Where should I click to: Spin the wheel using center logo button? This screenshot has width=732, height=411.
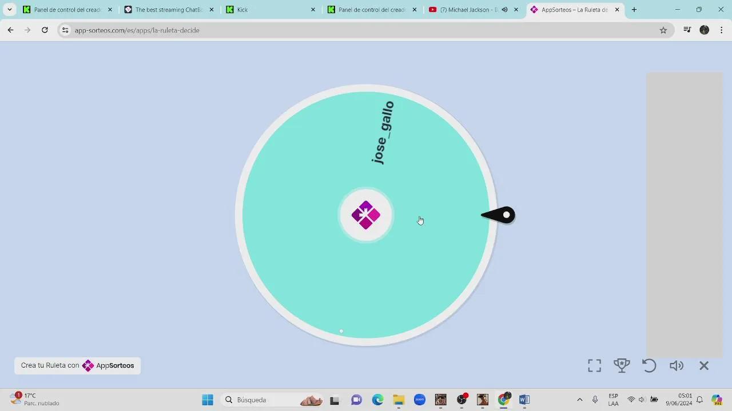pos(366,215)
